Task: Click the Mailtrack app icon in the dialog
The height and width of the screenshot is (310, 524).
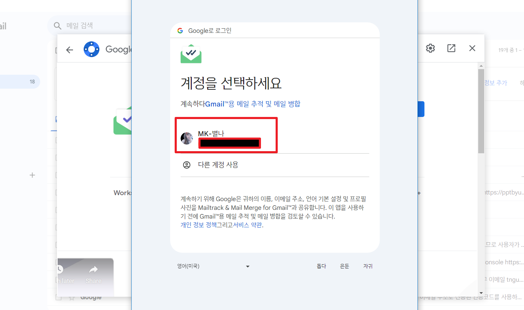Action: tap(191, 54)
